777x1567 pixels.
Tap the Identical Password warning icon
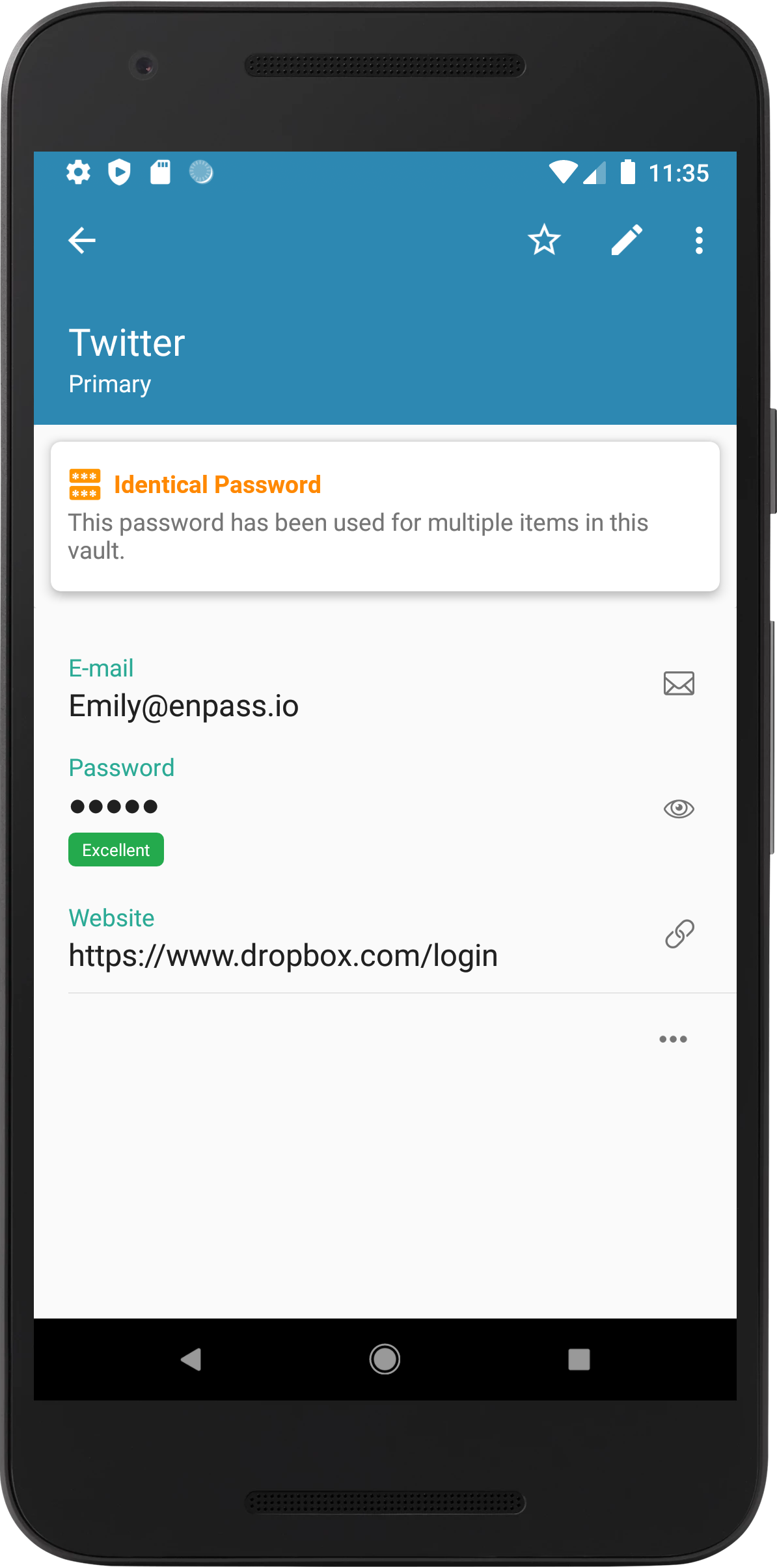(x=85, y=485)
